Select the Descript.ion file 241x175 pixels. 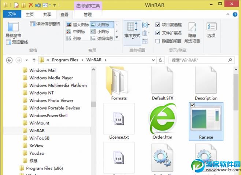point(206,83)
